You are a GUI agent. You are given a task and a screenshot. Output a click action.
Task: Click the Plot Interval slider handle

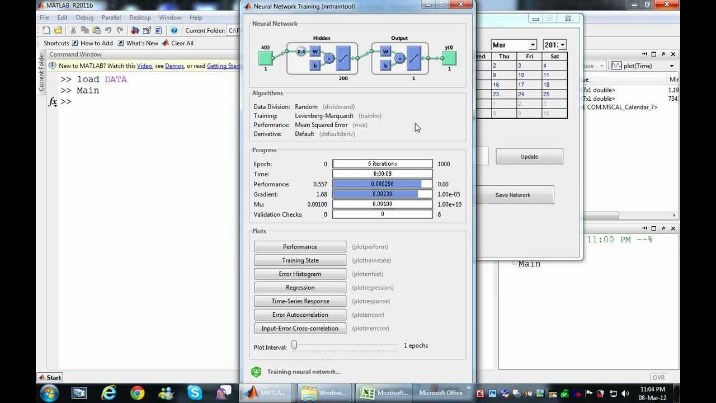[x=294, y=346]
